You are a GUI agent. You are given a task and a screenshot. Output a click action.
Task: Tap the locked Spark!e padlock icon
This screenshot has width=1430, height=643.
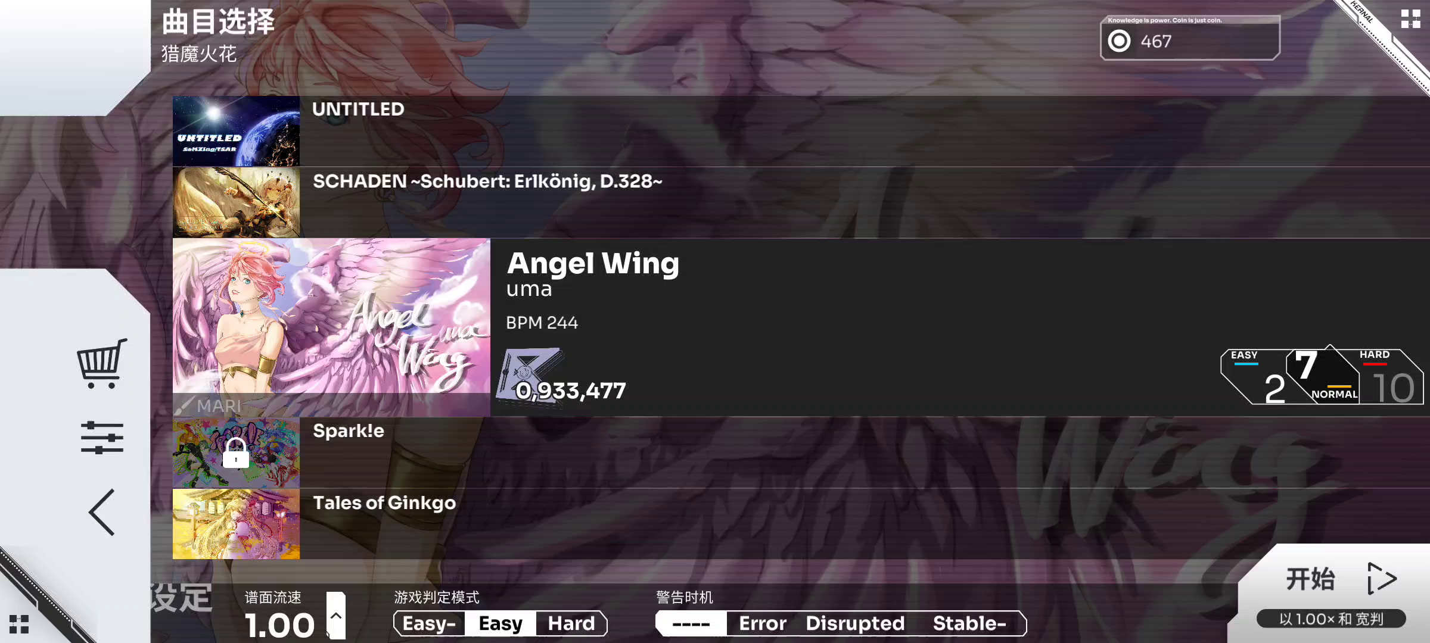[x=236, y=453]
